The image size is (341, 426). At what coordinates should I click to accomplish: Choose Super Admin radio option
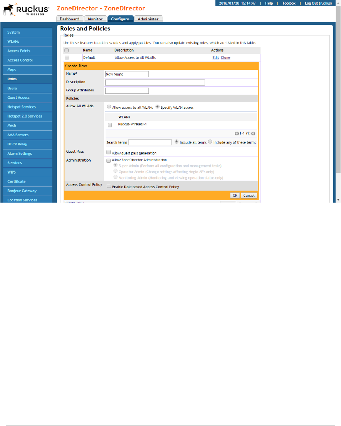(115, 165)
